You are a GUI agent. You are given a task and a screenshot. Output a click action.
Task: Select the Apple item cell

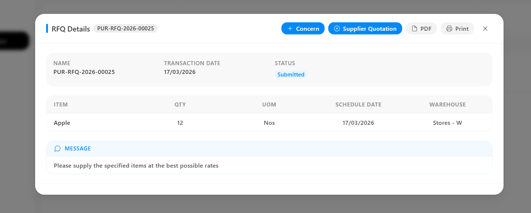62,123
